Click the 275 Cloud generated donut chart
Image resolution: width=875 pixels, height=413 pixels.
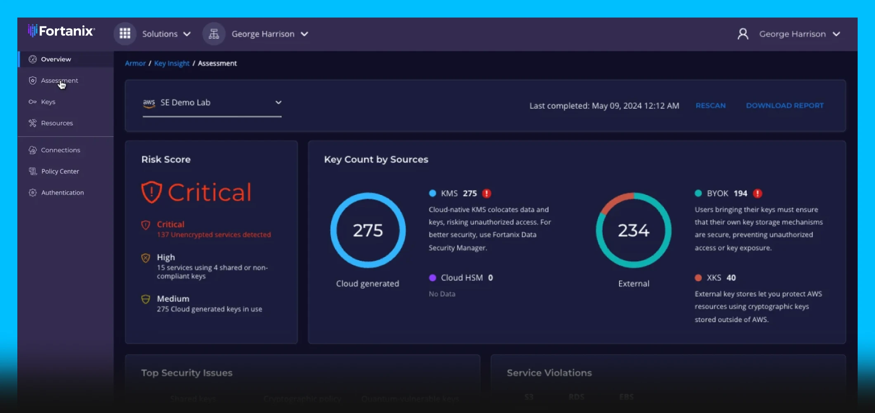pyautogui.click(x=368, y=230)
